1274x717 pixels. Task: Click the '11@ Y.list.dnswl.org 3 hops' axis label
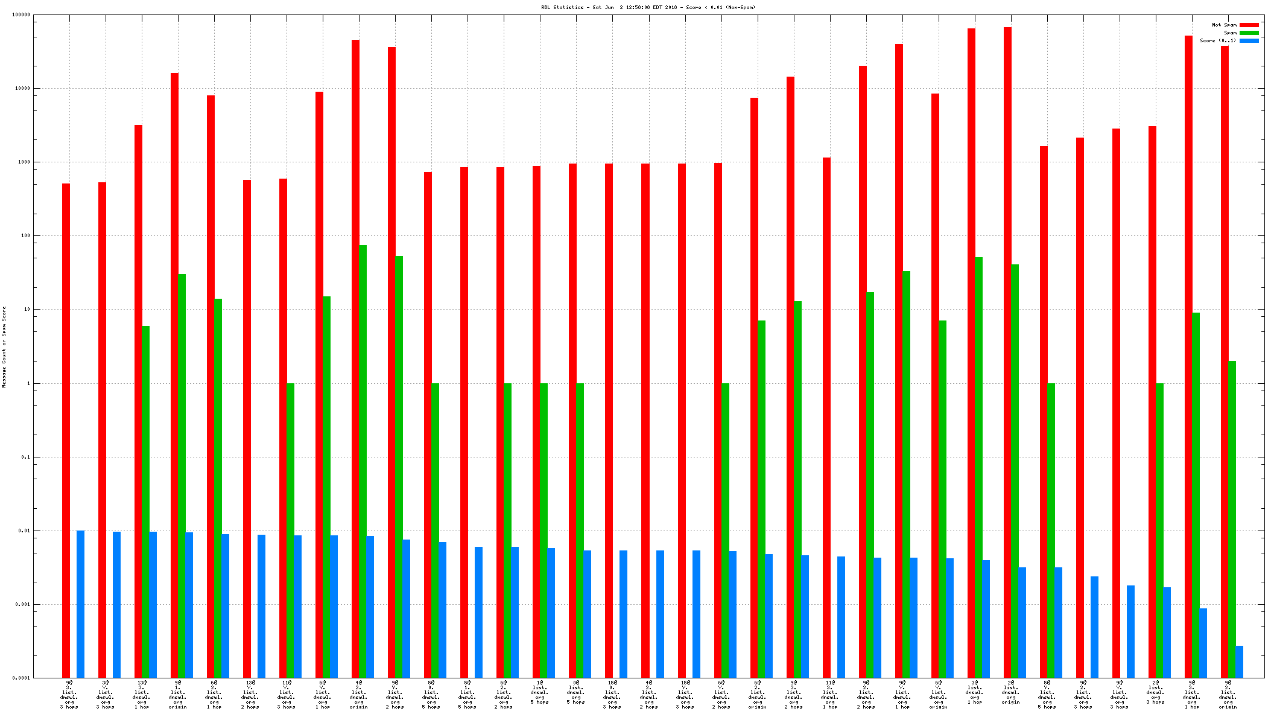tap(287, 695)
